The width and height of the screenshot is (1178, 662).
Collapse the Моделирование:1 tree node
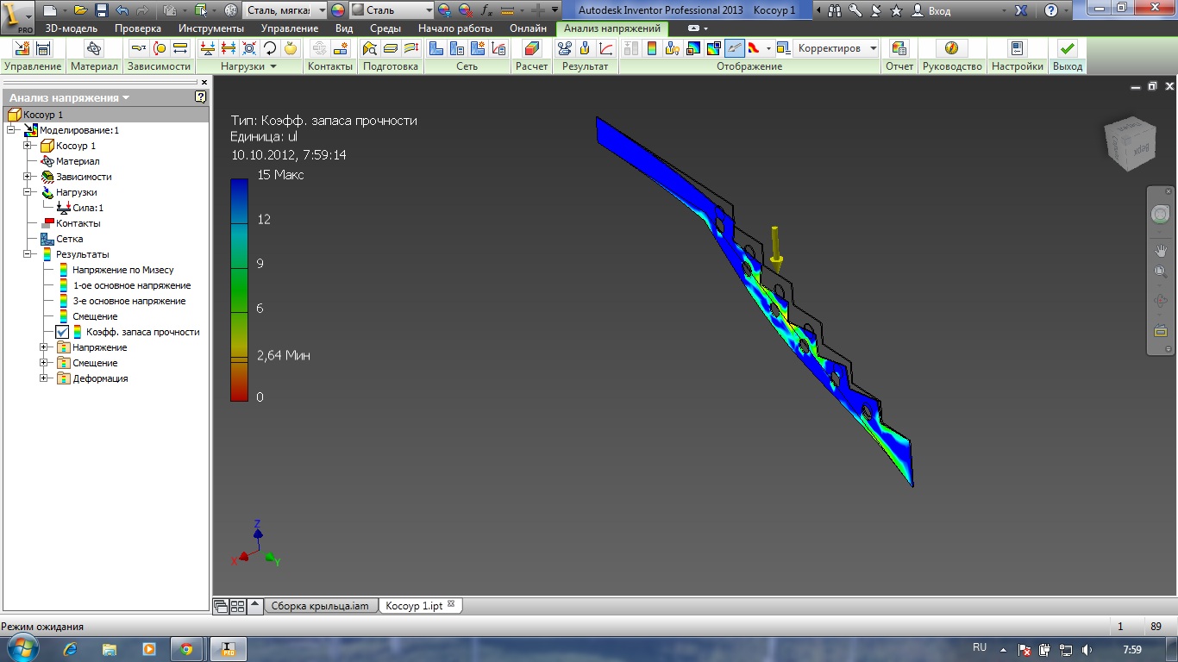12,130
